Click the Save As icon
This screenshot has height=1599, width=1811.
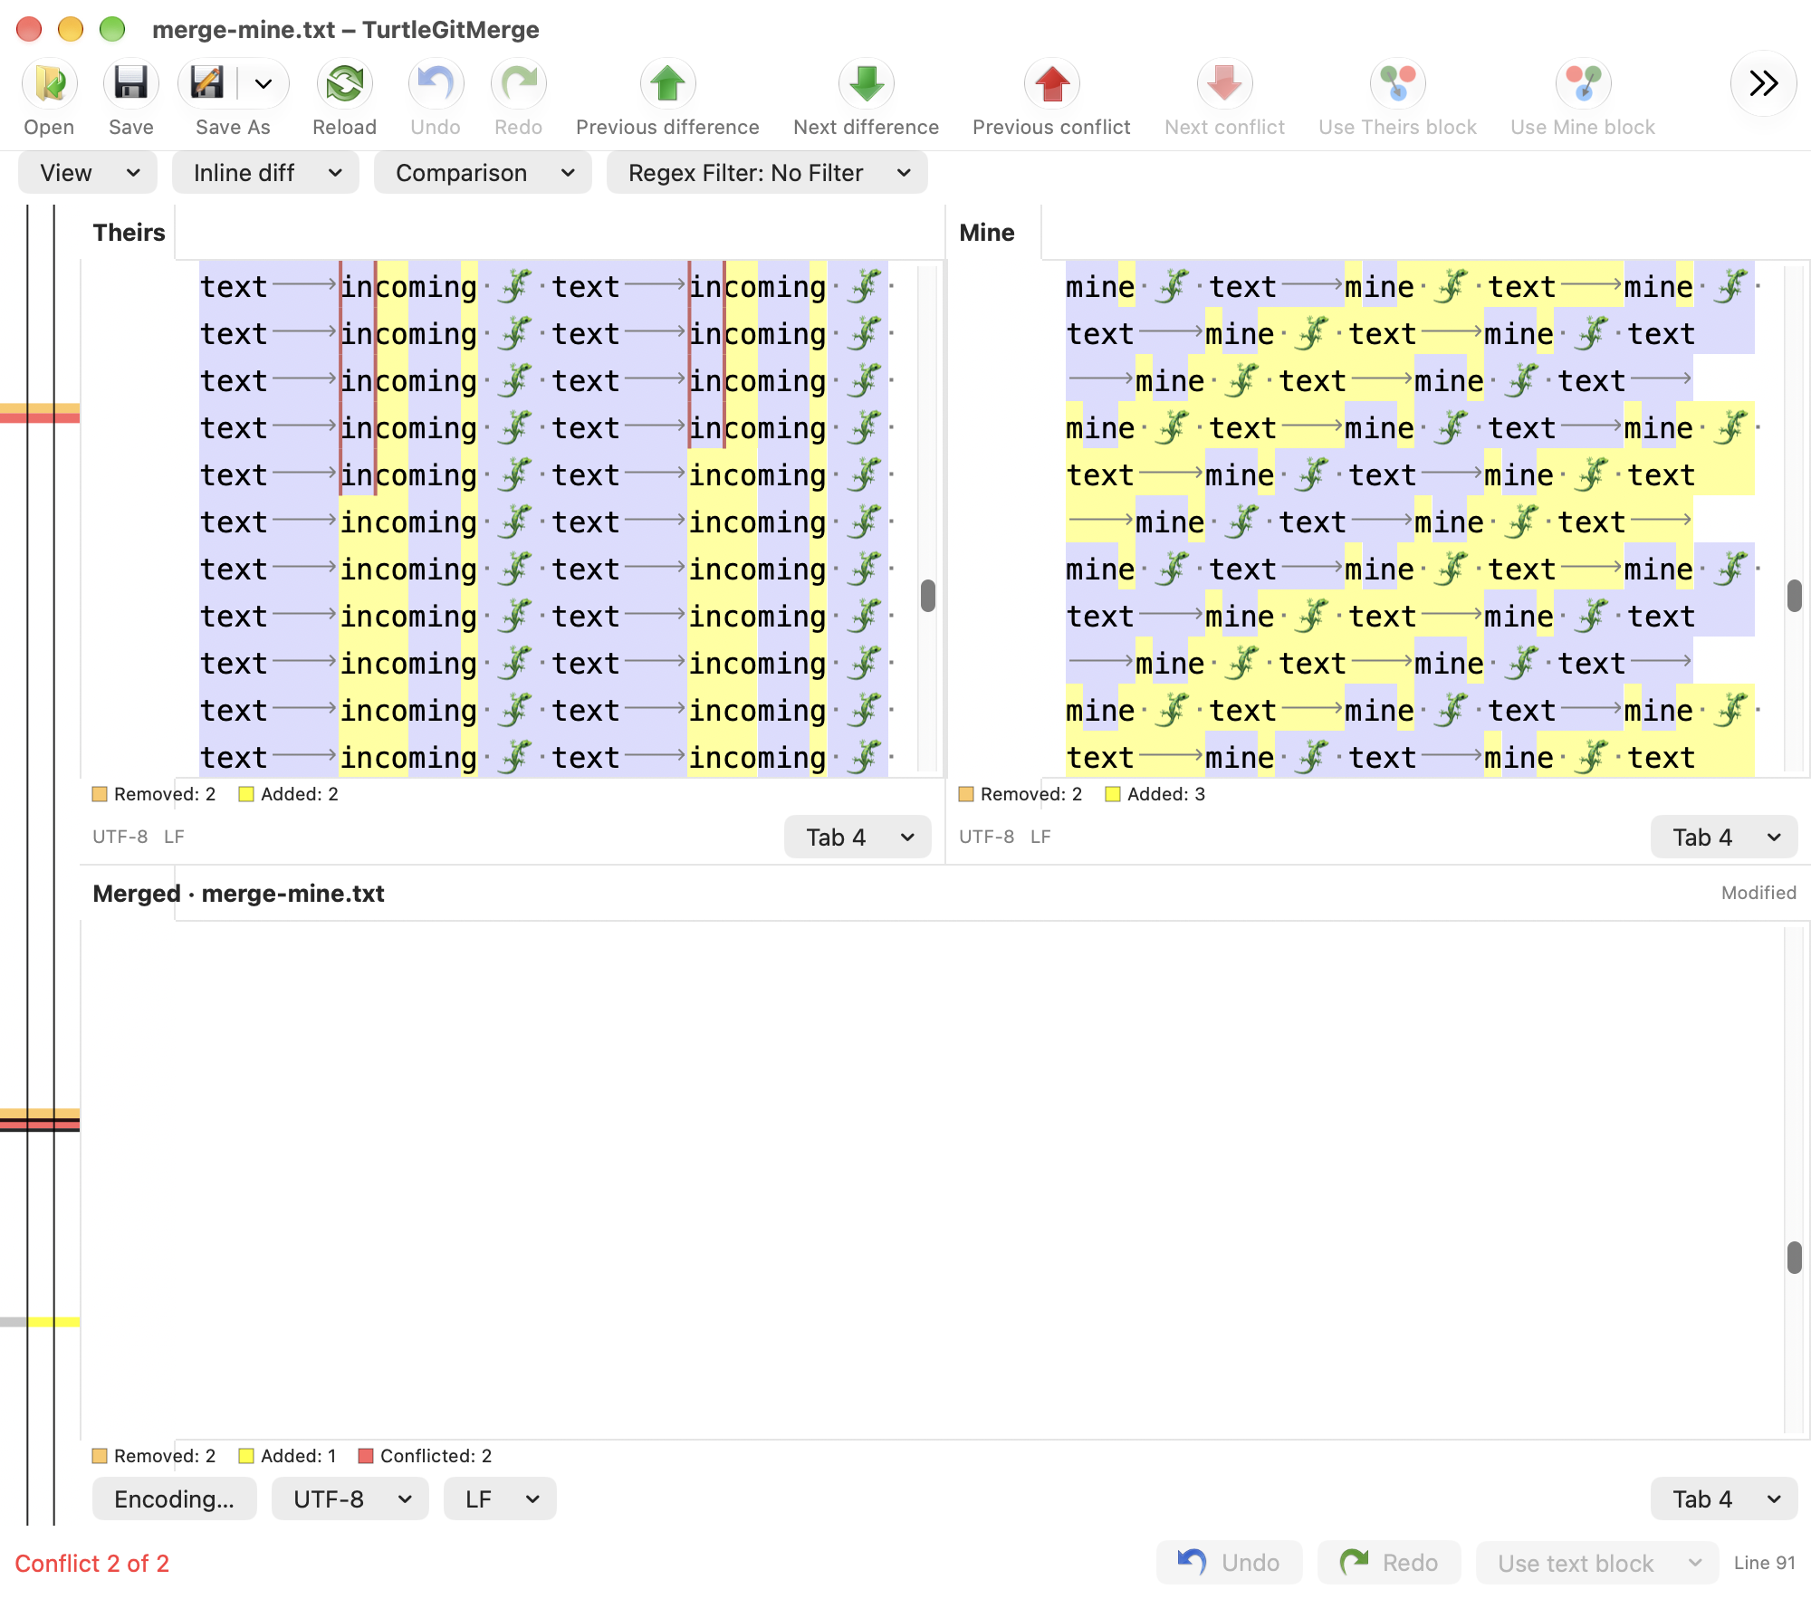pos(207,84)
